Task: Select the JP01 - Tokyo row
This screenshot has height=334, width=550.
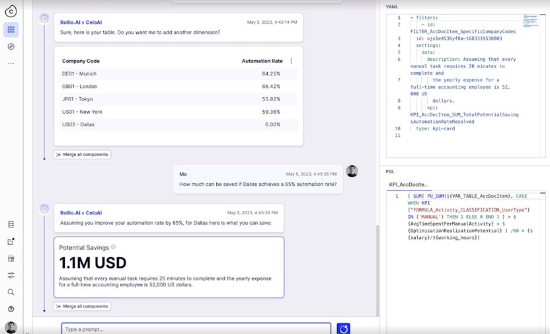Action: tap(178, 99)
